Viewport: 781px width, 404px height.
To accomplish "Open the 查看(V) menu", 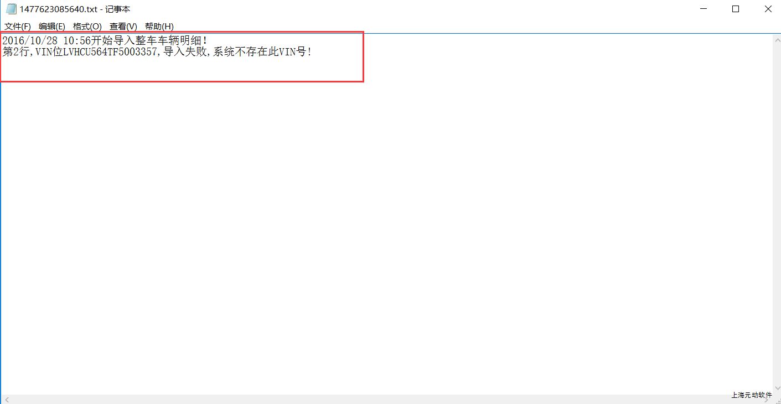I will point(123,27).
